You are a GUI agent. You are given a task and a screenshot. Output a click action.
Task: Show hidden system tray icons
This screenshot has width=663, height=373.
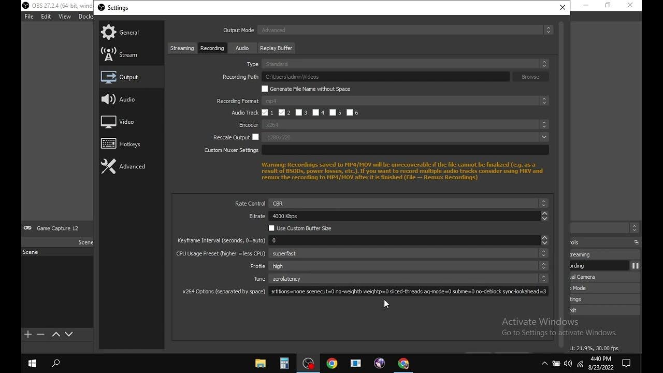[x=544, y=363]
